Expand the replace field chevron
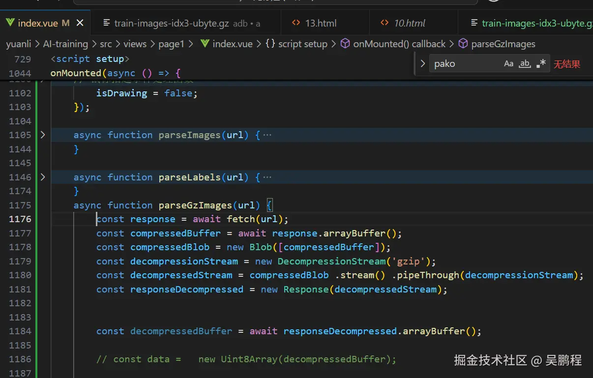 tap(422, 64)
